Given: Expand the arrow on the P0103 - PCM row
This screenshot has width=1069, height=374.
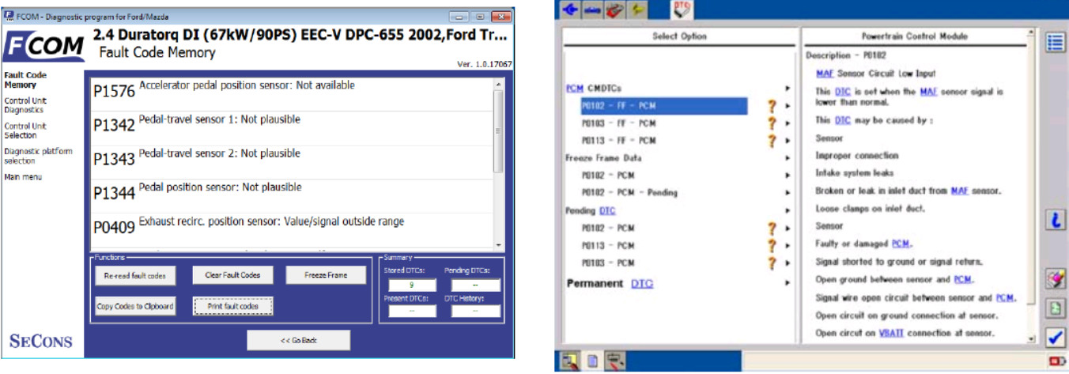Looking at the screenshot, I should click(x=788, y=263).
